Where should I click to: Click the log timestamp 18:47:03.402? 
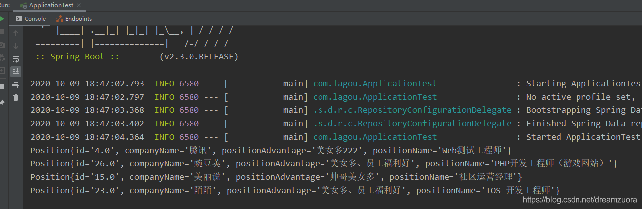tap(115, 123)
